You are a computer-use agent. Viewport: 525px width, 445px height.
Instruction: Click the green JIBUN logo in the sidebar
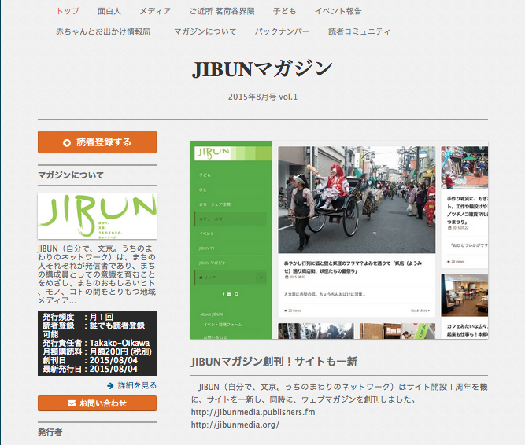point(97,216)
